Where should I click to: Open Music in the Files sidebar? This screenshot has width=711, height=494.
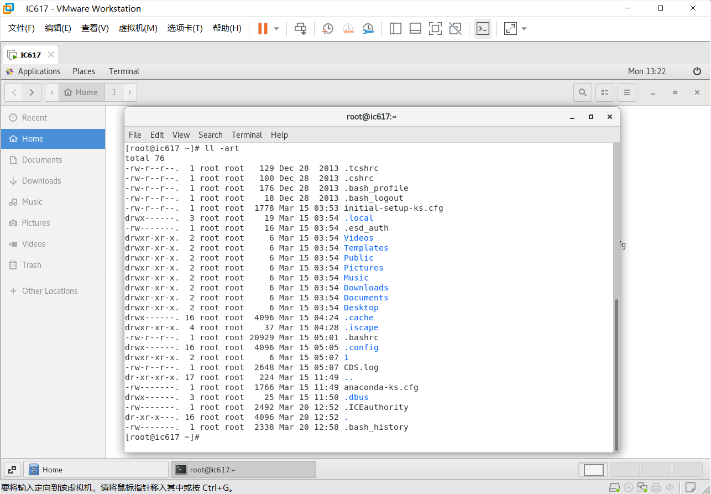click(x=53, y=202)
